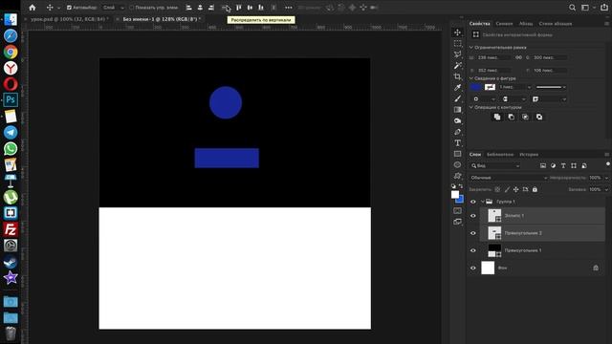Click link width and height chain icon
612x344 pixels.
click(518, 57)
